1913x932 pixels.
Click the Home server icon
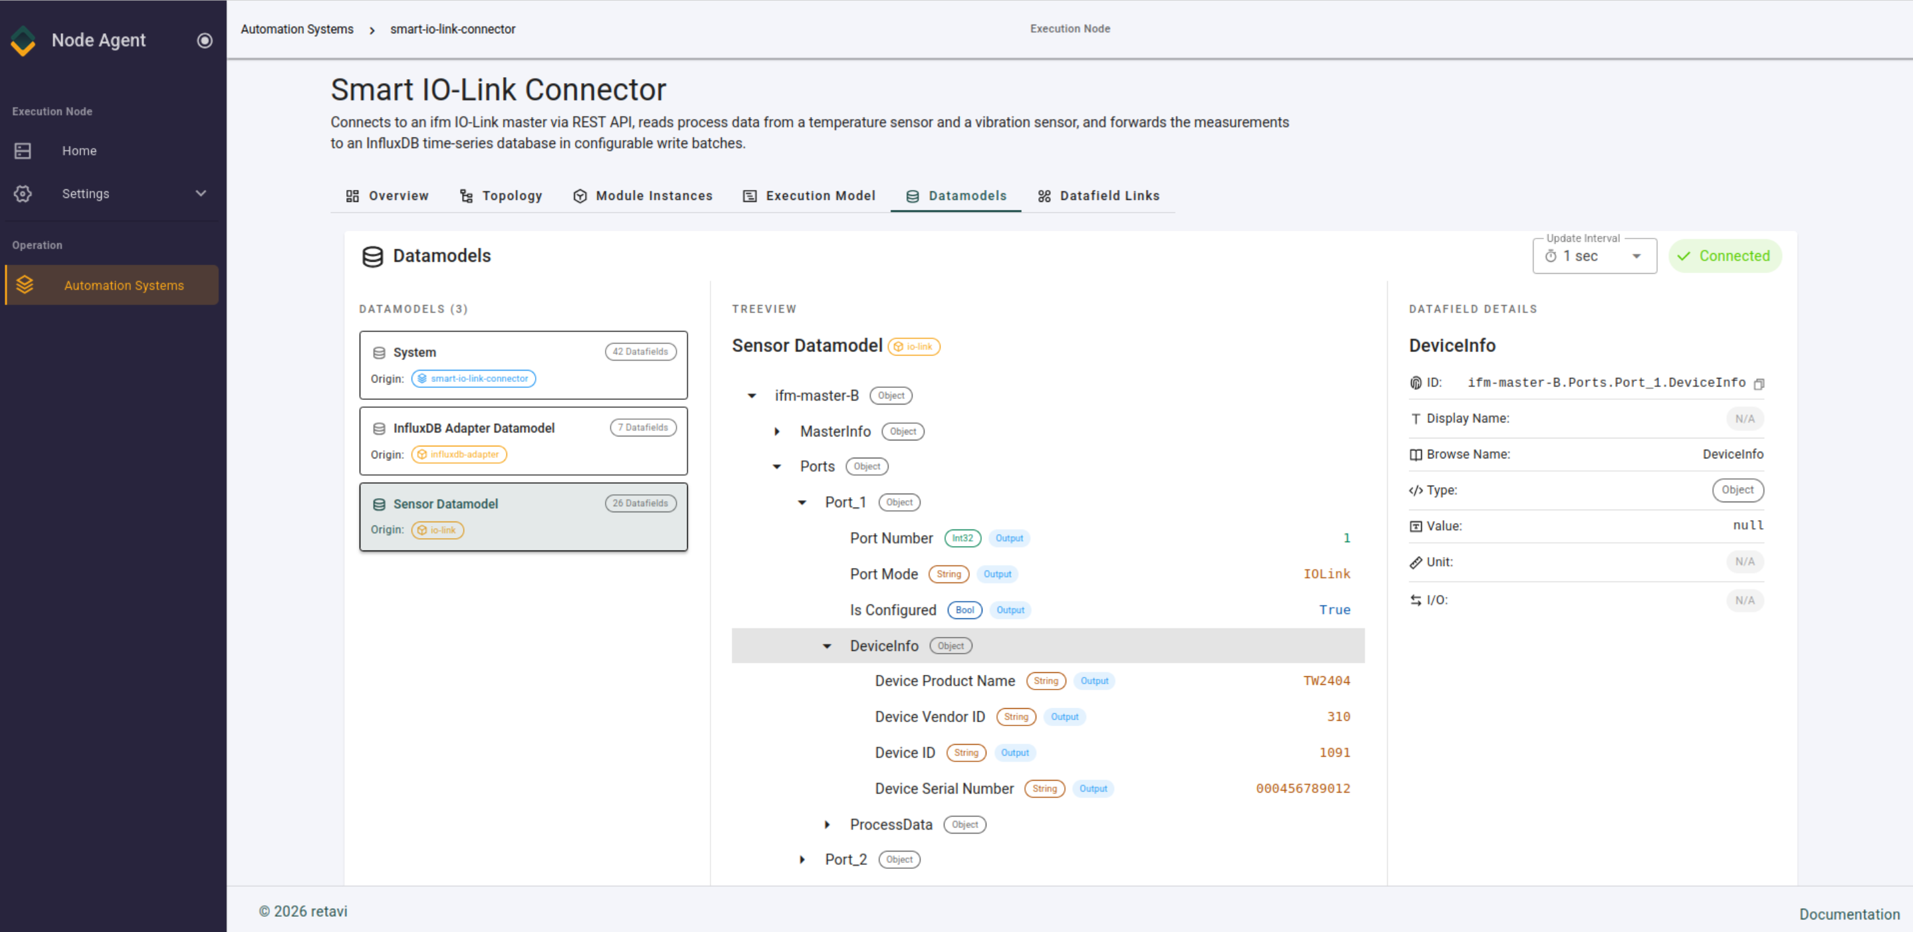coord(23,151)
